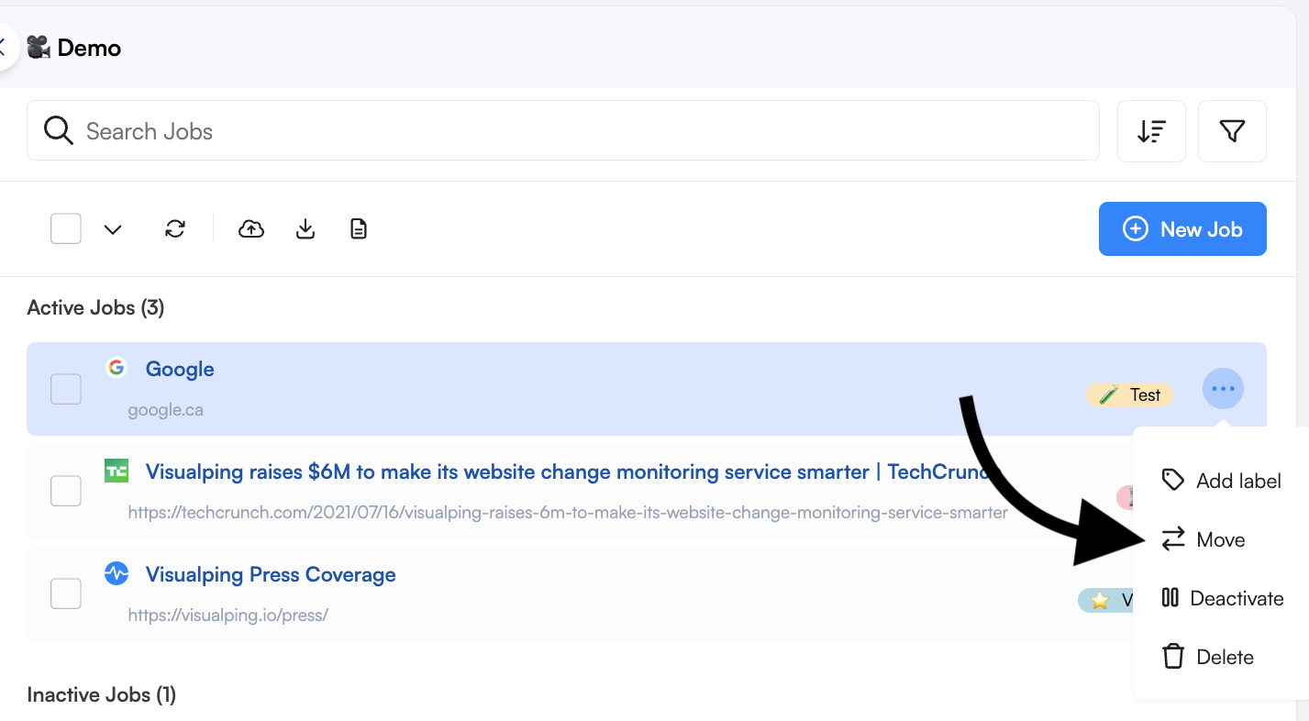Check the TechCrunch article job checkbox

pyautogui.click(x=66, y=491)
